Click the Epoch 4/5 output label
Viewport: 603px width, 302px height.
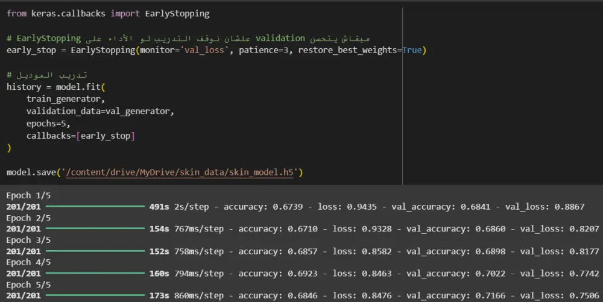(28, 262)
